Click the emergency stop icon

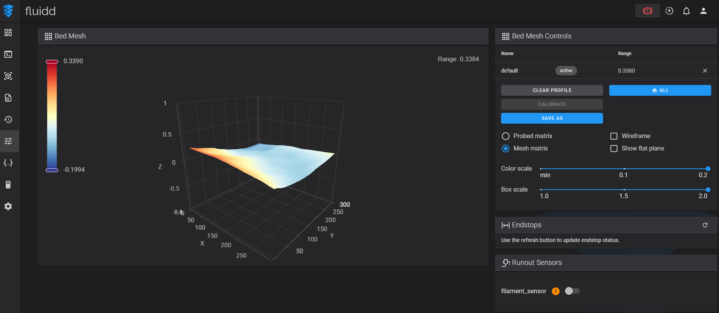point(647,11)
